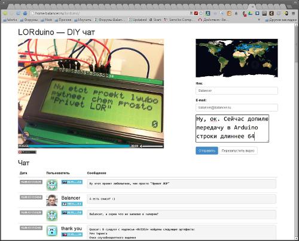
Task: Open the Chrome hamburger menu
Action: (x=294, y=13)
